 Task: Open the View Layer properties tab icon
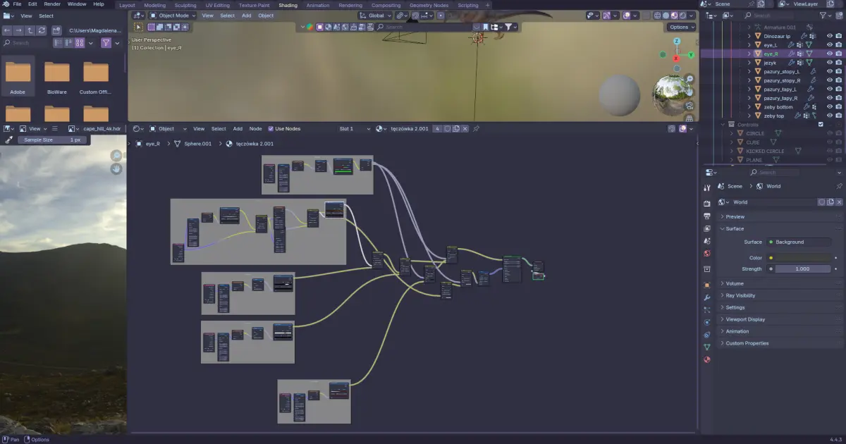point(707,228)
